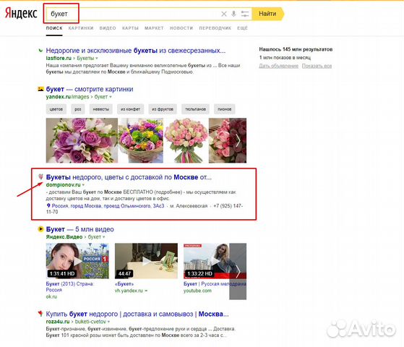Image resolution: width=404 pixels, height=347 pixels.
Task: Open the colorful mixed bouquet thumbnail
Action: click(x=141, y=140)
